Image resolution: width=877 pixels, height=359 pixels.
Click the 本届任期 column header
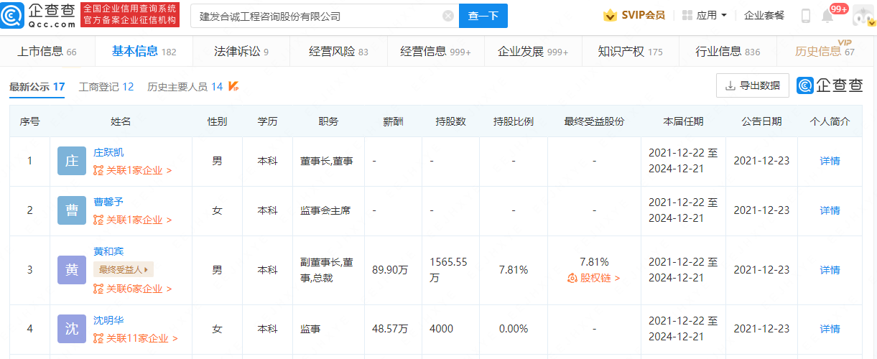pos(683,121)
